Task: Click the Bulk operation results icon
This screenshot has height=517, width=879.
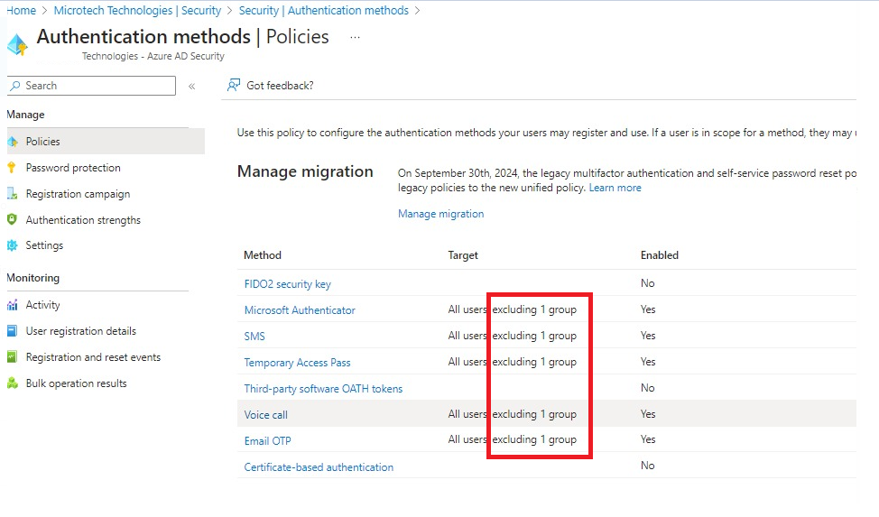Action: (12, 383)
